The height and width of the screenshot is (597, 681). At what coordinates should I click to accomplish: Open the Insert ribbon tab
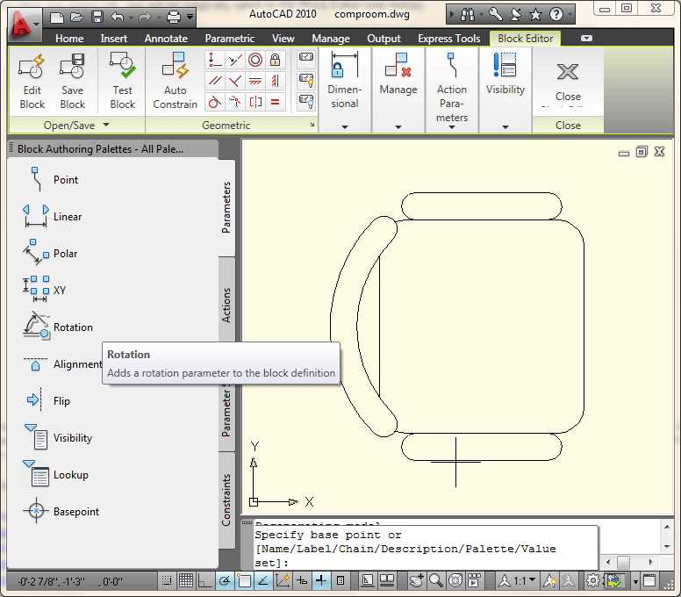click(x=114, y=39)
